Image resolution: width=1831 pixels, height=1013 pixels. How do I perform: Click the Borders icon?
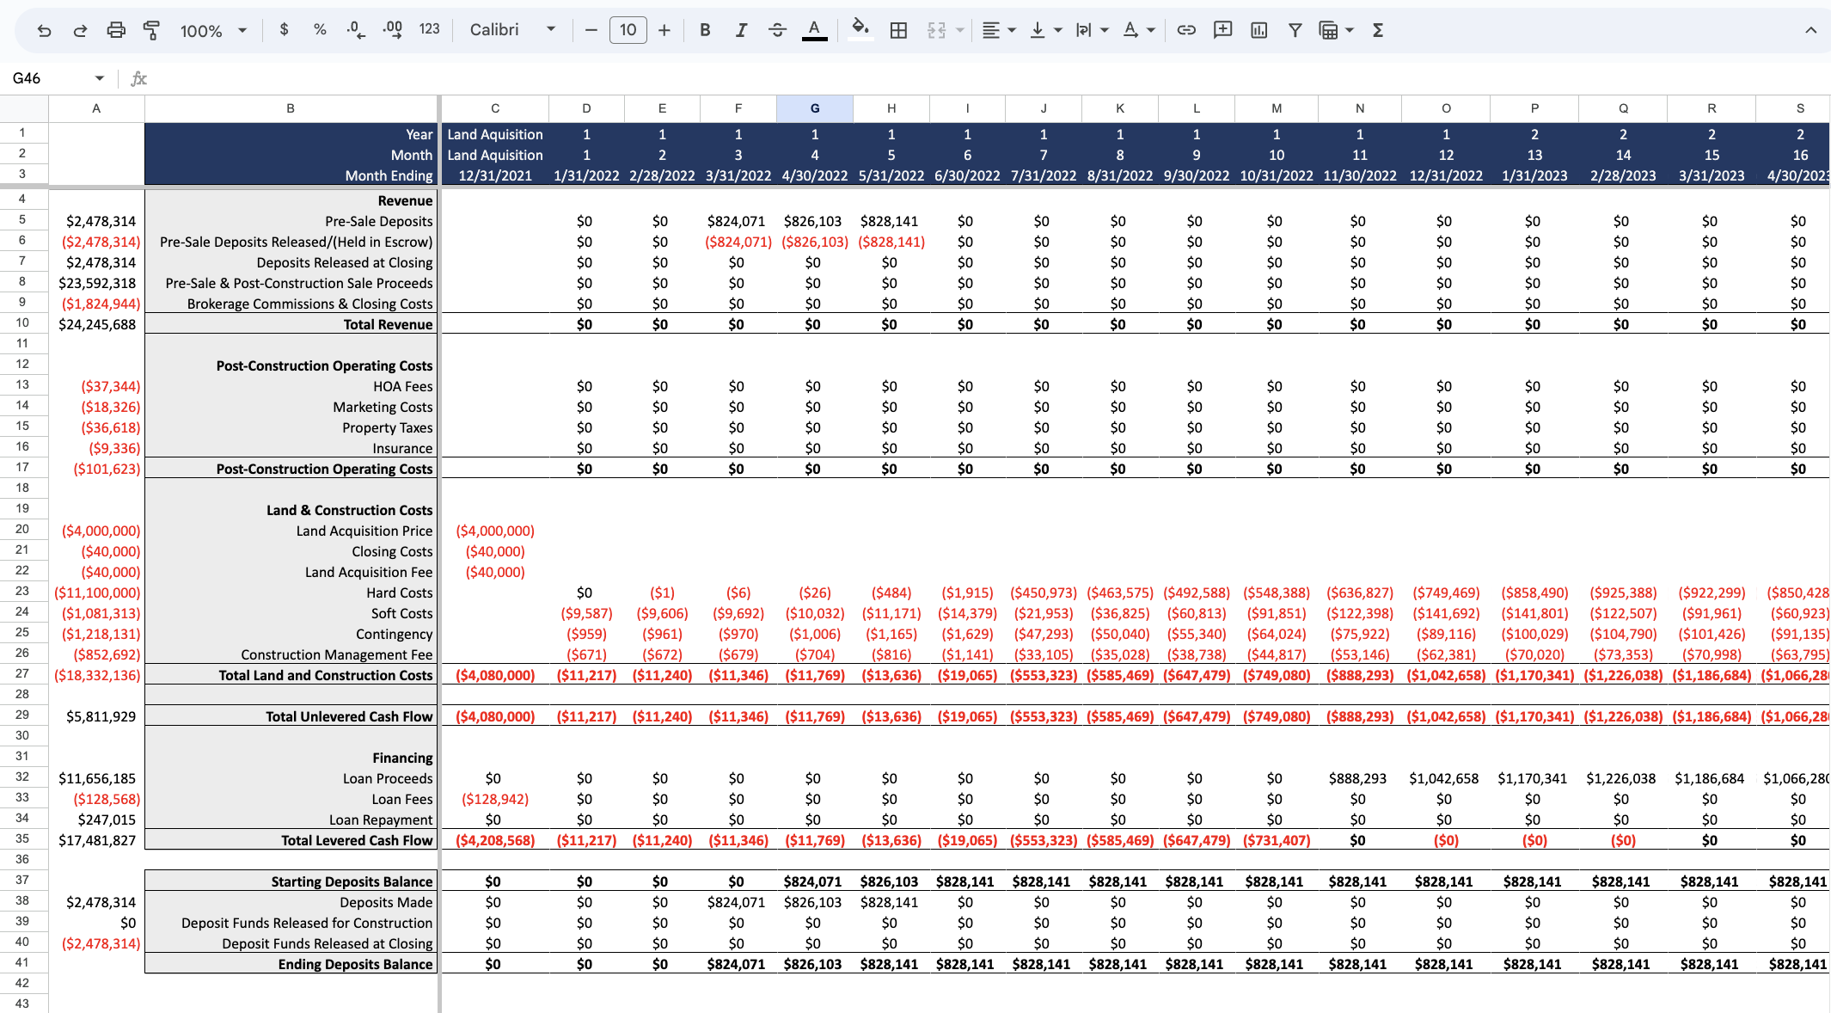(898, 30)
